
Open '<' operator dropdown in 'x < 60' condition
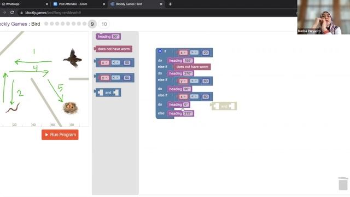pyautogui.click(x=194, y=96)
